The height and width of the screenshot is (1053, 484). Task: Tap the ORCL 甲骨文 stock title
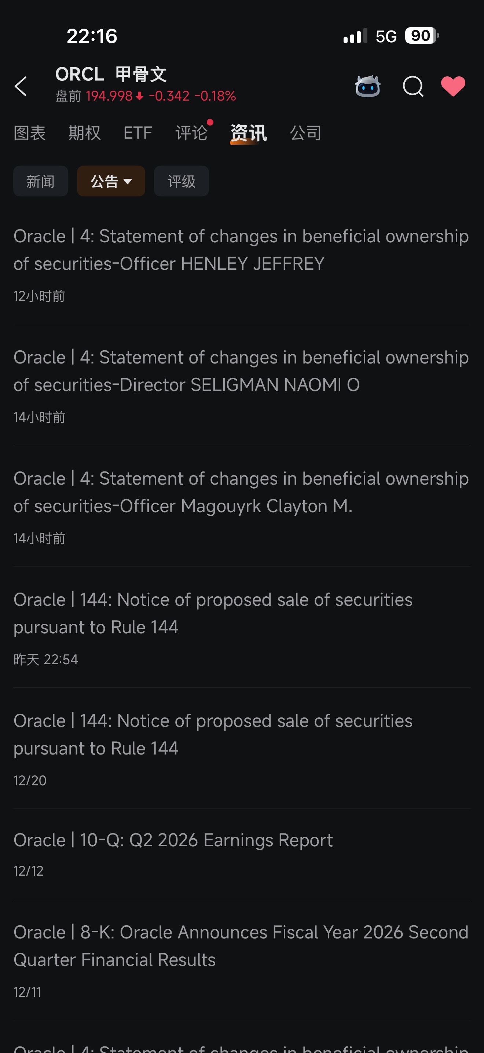coord(111,75)
